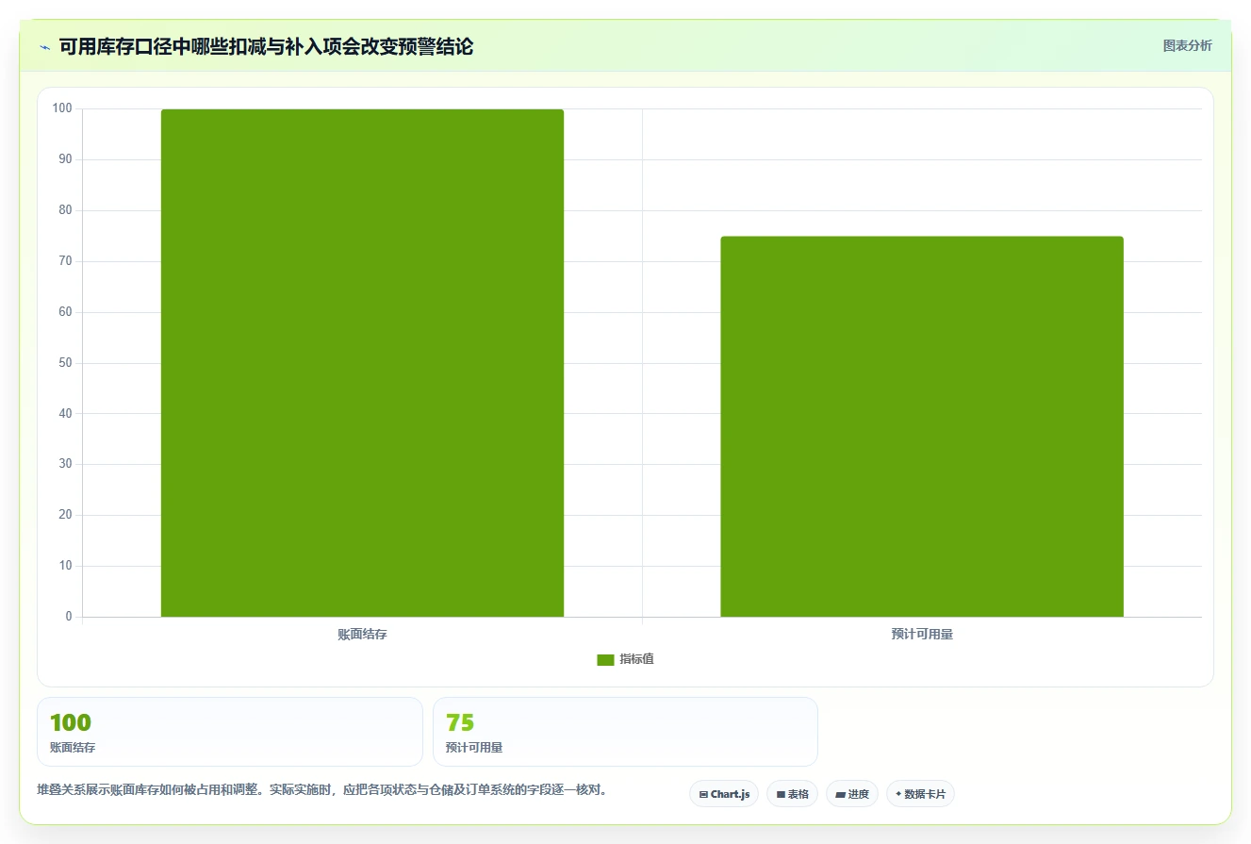
Task: Click the 指标值 legend label
Action: point(636,659)
